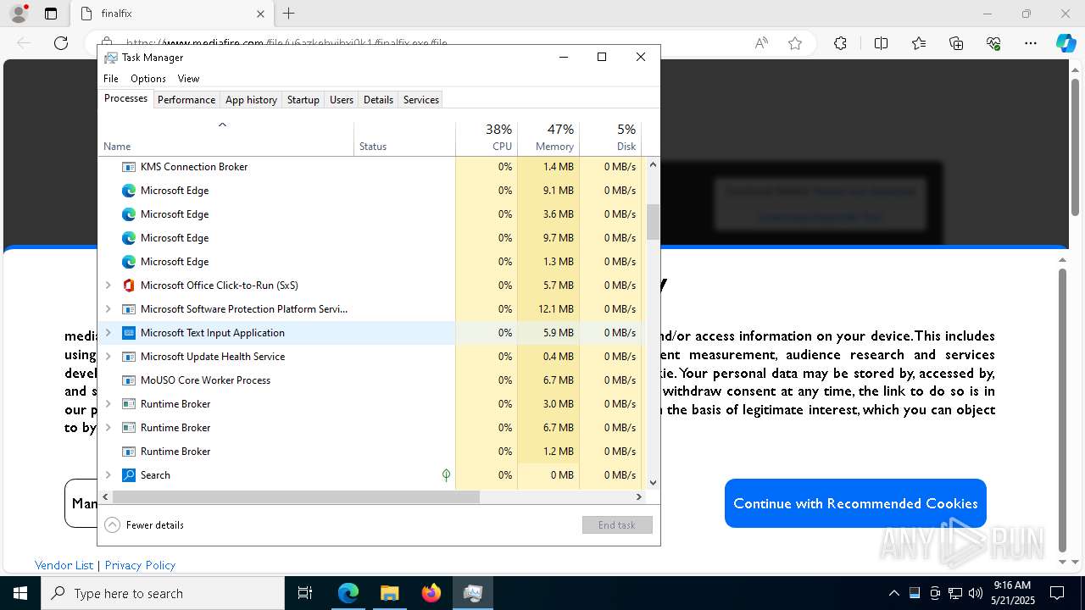Image resolution: width=1085 pixels, height=610 pixels.
Task: Show hidden system tray icons chevron
Action: click(893, 593)
